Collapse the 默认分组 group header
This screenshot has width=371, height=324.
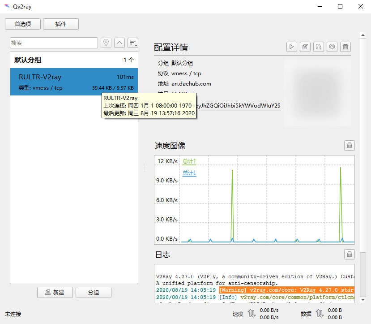(x=74, y=60)
